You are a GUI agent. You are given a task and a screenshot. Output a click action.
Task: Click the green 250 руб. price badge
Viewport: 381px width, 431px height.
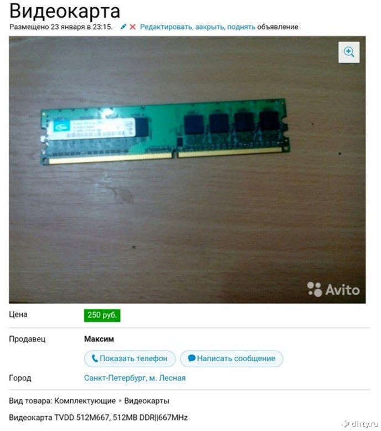coord(102,315)
